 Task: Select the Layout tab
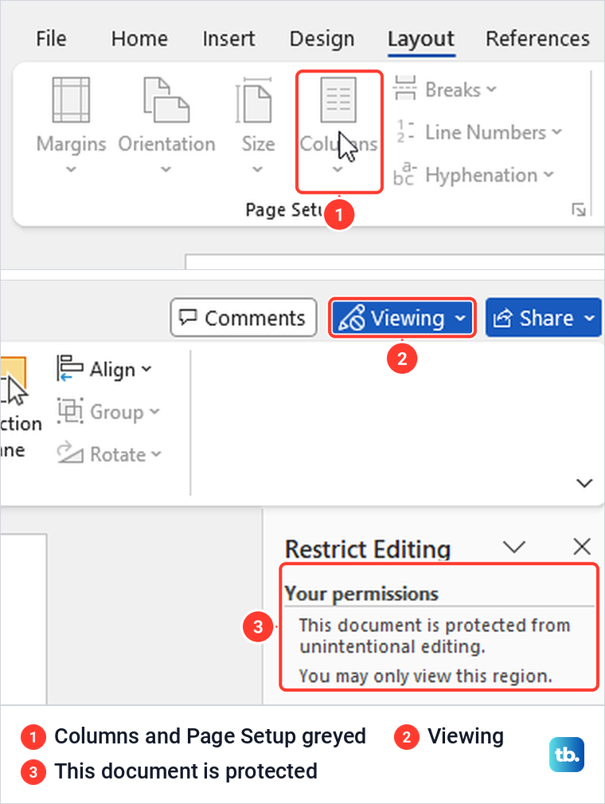(x=420, y=38)
